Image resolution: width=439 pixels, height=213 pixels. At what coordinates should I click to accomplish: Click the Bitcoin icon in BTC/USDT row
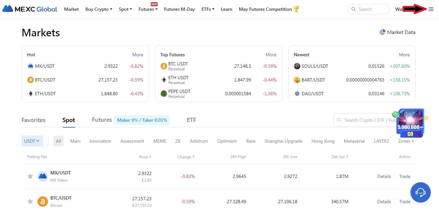pos(42,202)
